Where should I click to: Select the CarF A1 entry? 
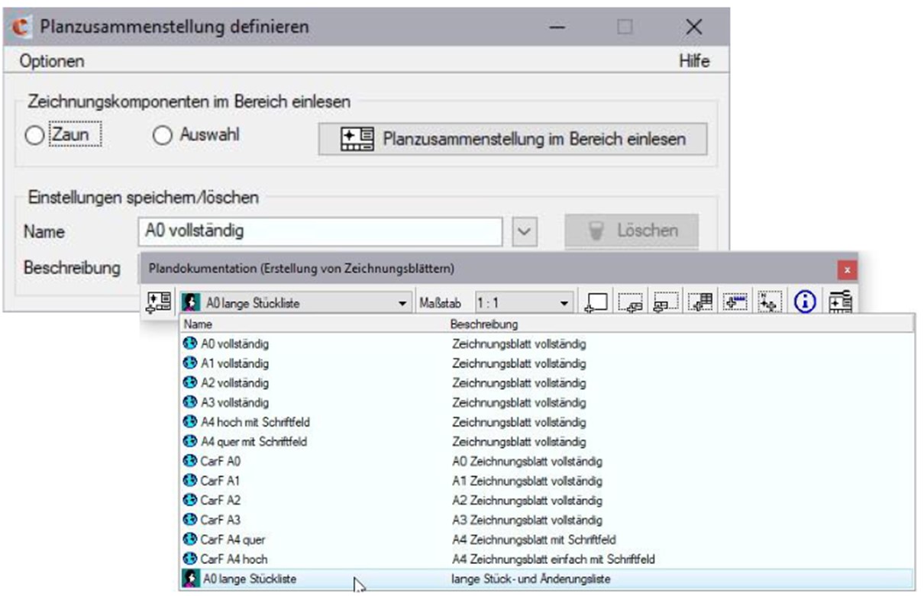(548, 481)
